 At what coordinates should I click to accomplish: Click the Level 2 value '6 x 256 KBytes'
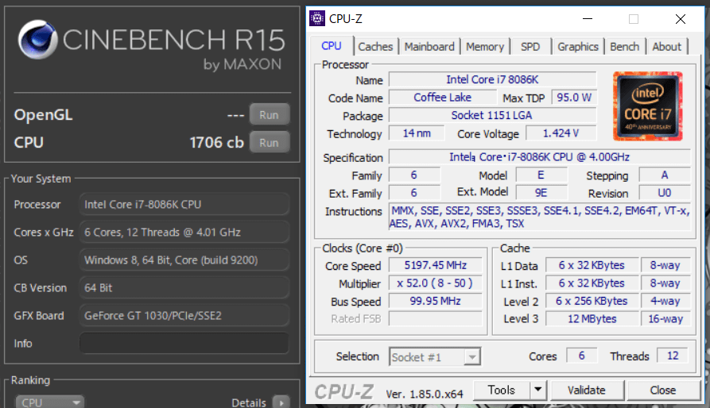(x=592, y=301)
